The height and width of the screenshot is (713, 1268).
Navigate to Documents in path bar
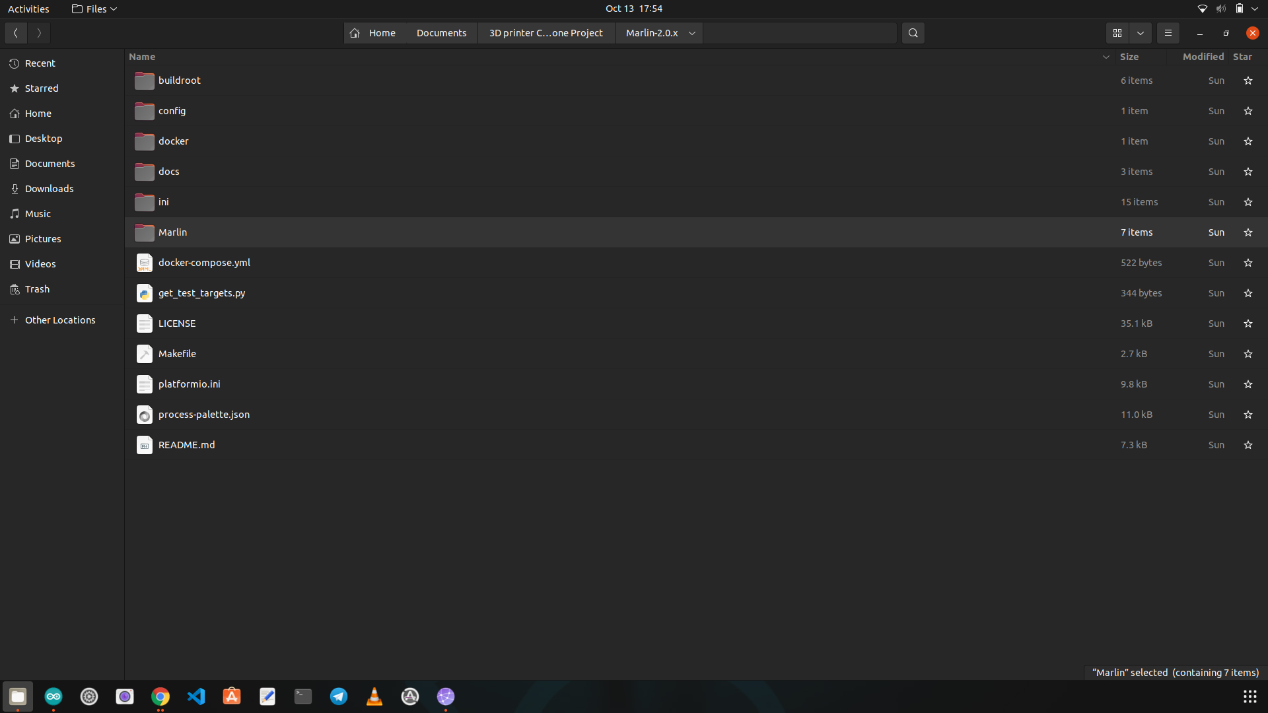click(441, 33)
